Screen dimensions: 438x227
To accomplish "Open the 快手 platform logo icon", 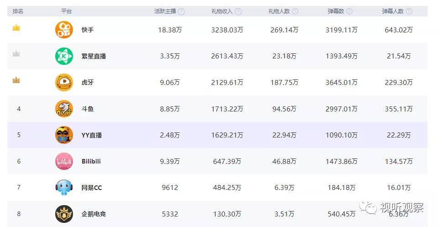I will pos(64,30).
